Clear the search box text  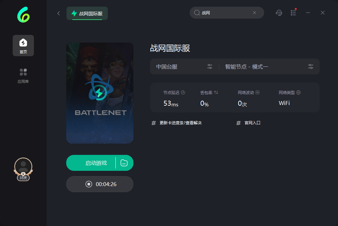254,13
